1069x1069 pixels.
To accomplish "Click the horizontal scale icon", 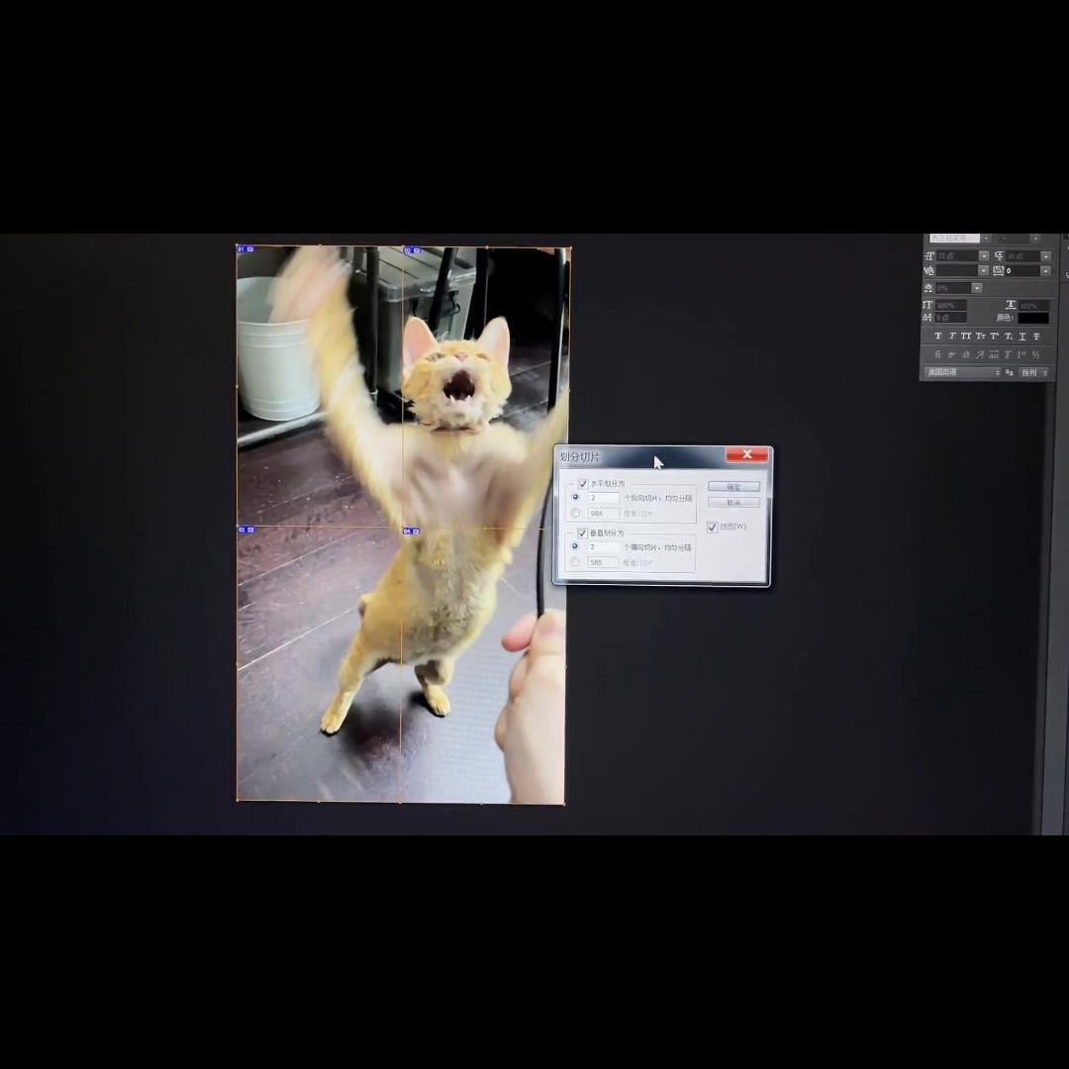I will click(x=1011, y=305).
